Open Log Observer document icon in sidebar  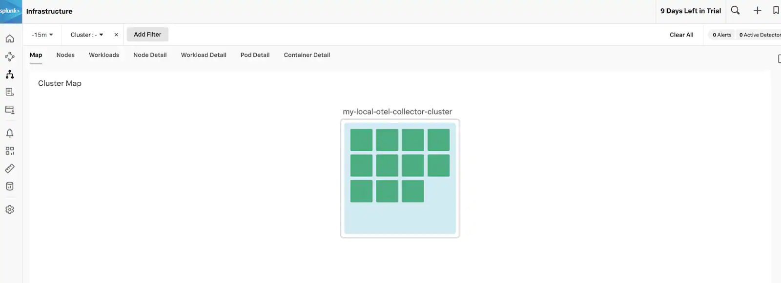click(10, 92)
